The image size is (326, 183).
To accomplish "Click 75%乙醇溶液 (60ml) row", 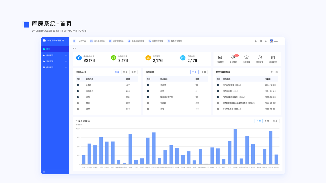I will click(247, 85).
